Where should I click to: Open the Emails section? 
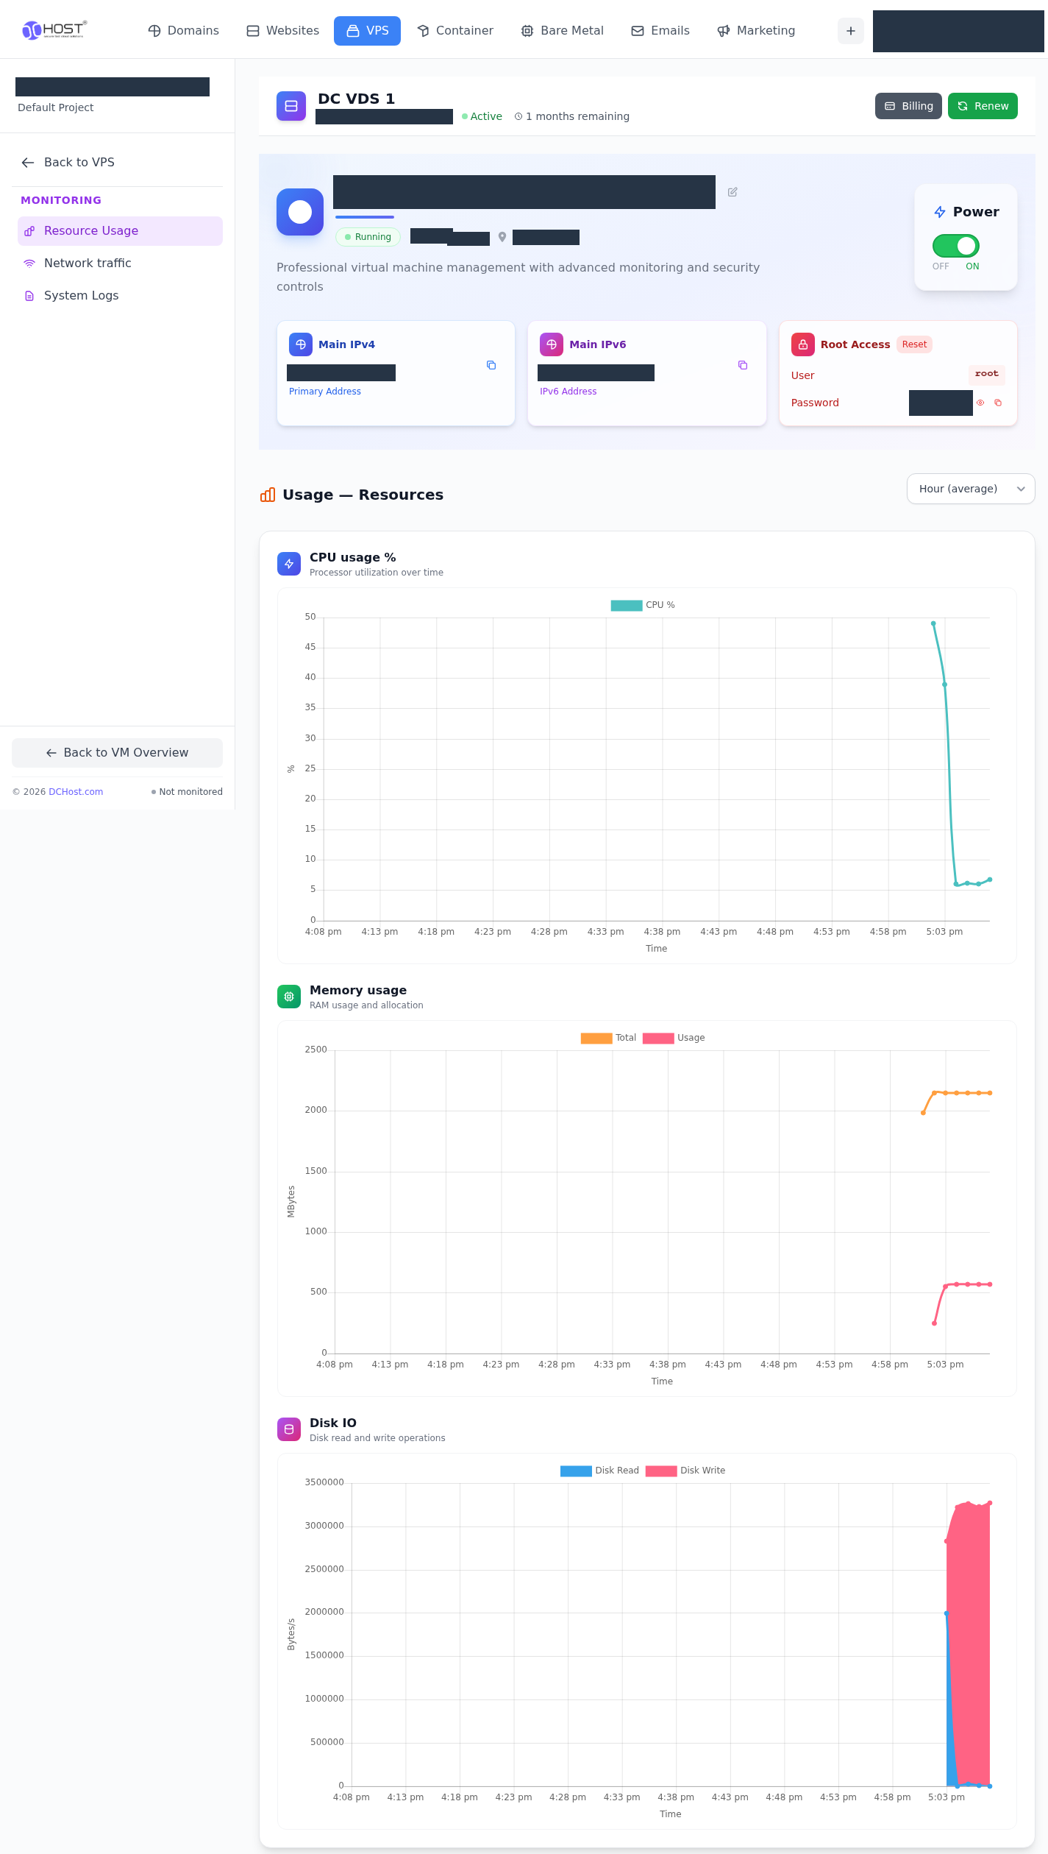coord(660,30)
